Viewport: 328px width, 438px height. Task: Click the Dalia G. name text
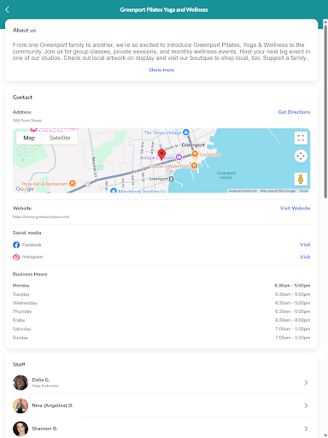click(41, 380)
